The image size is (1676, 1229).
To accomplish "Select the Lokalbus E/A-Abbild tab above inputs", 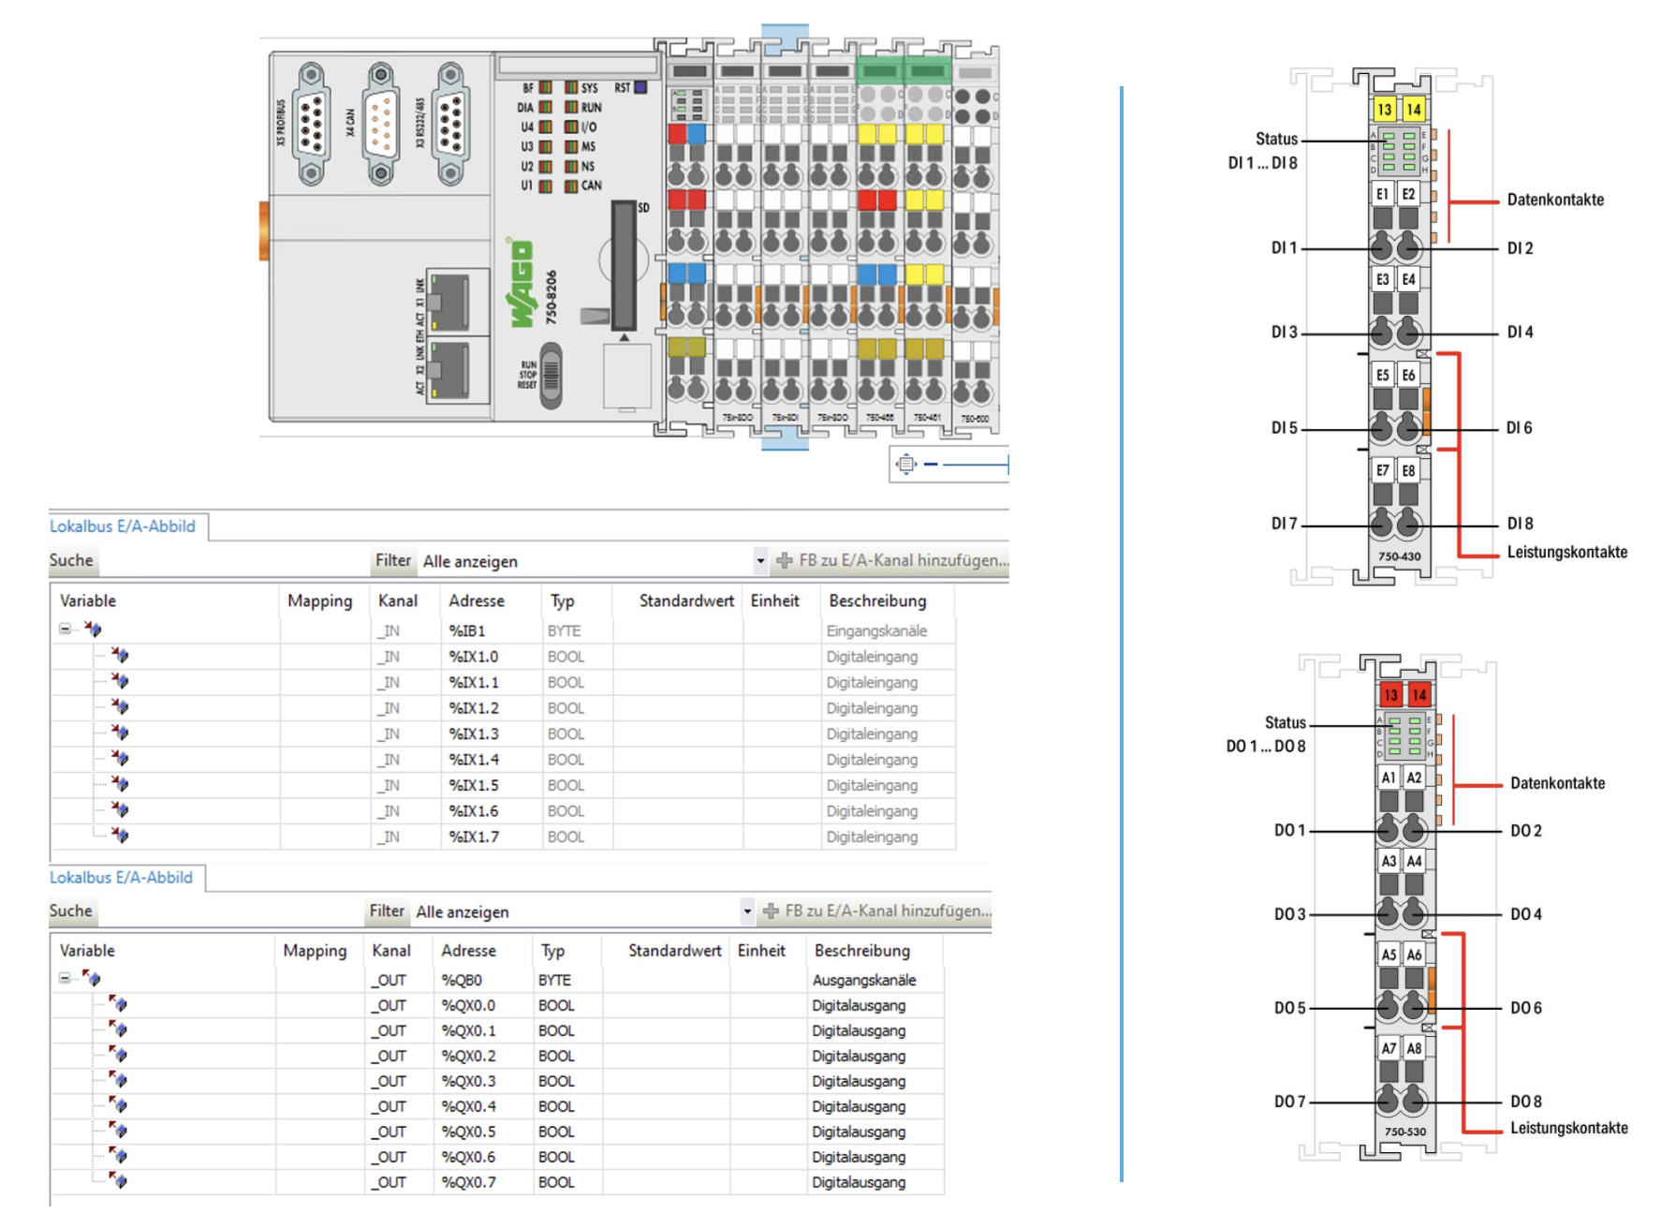I will click(x=123, y=526).
